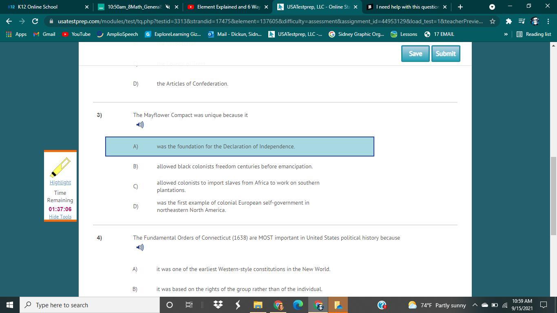Open the Windows Start menu

click(x=10, y=305)
